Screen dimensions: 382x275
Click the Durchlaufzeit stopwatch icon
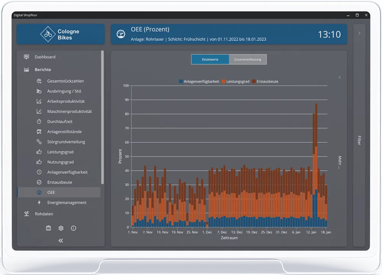39,122
